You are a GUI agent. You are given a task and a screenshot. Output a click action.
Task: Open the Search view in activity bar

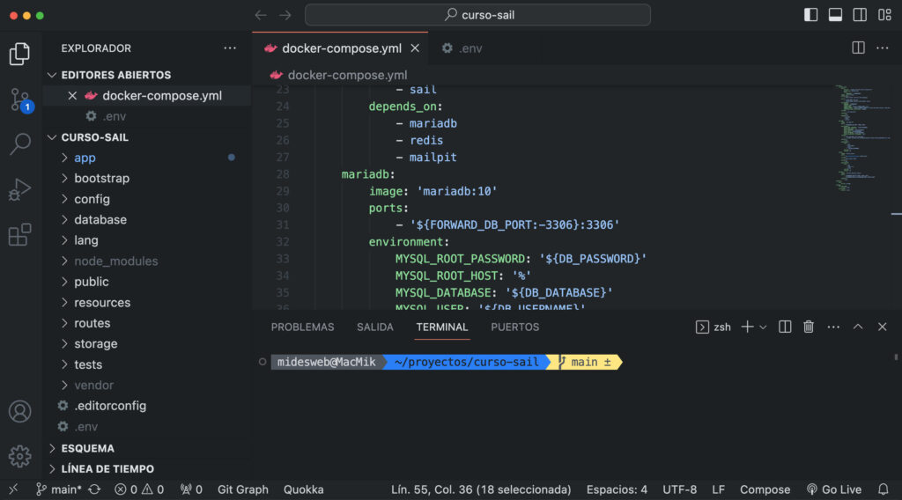[x=19, y=144]
